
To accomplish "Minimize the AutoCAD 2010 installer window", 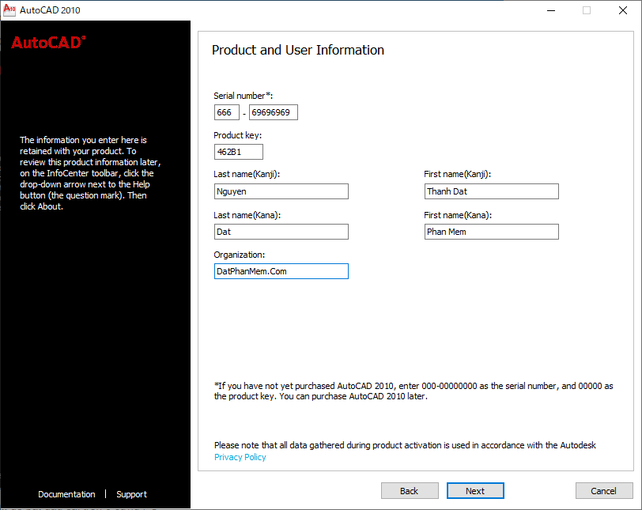I will tap(550, 10).
